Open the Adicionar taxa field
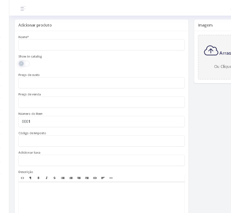This screenshot has width=231, height=213. (101, 161)
